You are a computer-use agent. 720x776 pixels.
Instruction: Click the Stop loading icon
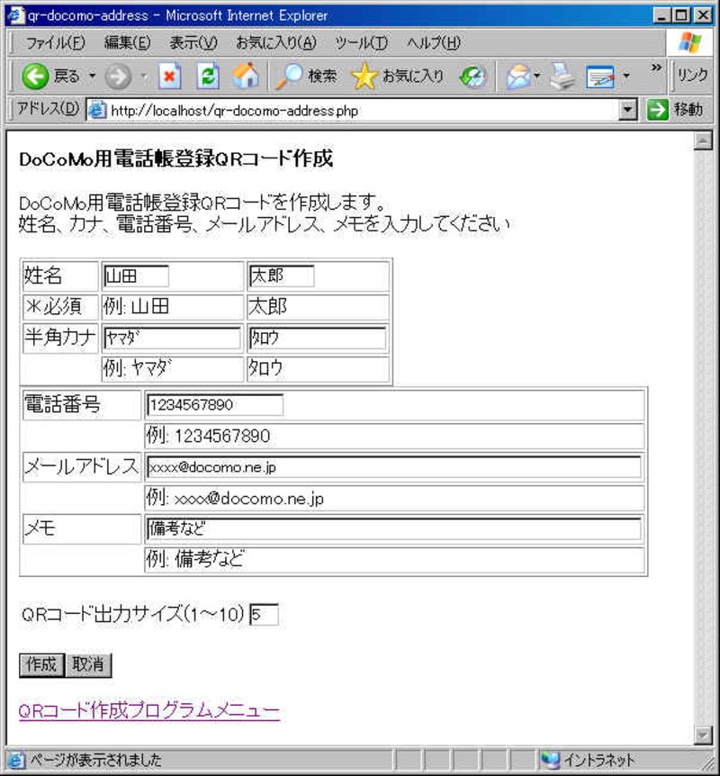170,77
